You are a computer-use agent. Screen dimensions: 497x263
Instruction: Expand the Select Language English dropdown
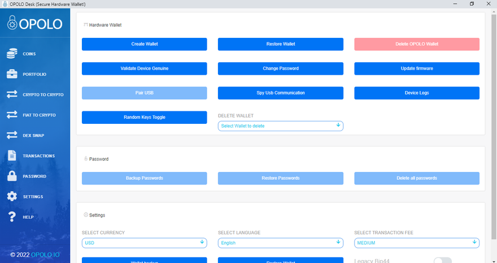tap(280, 243)
